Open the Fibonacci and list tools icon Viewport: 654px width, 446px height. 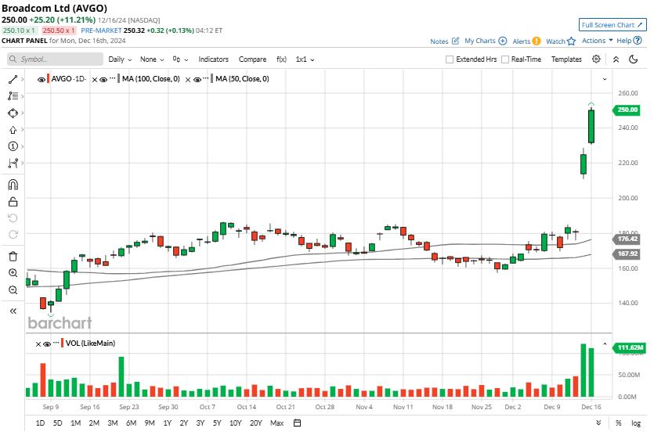pos(13,96)
